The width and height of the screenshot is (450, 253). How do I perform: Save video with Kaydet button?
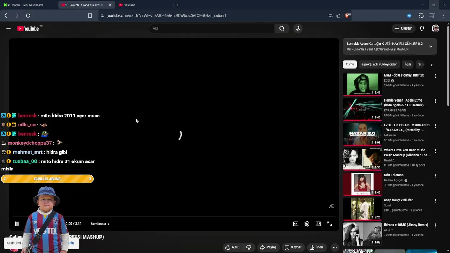coord(293,247)
